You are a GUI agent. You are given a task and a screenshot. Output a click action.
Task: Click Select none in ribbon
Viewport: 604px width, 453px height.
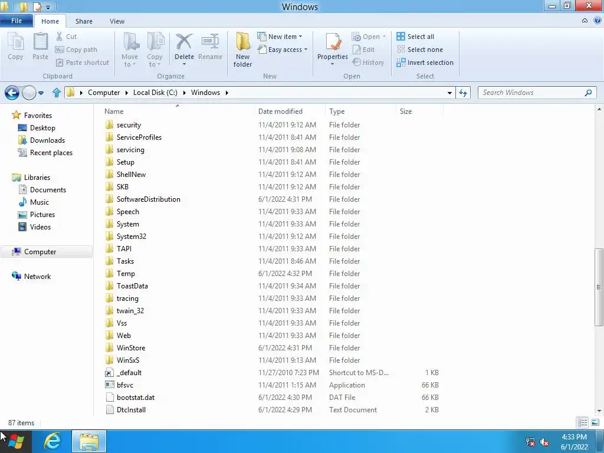click(x=420, y=50)
